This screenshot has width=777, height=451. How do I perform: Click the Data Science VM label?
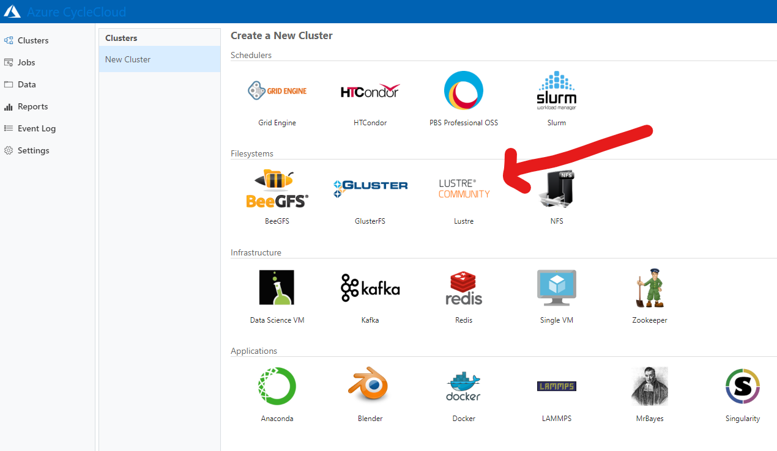point(277,320)
